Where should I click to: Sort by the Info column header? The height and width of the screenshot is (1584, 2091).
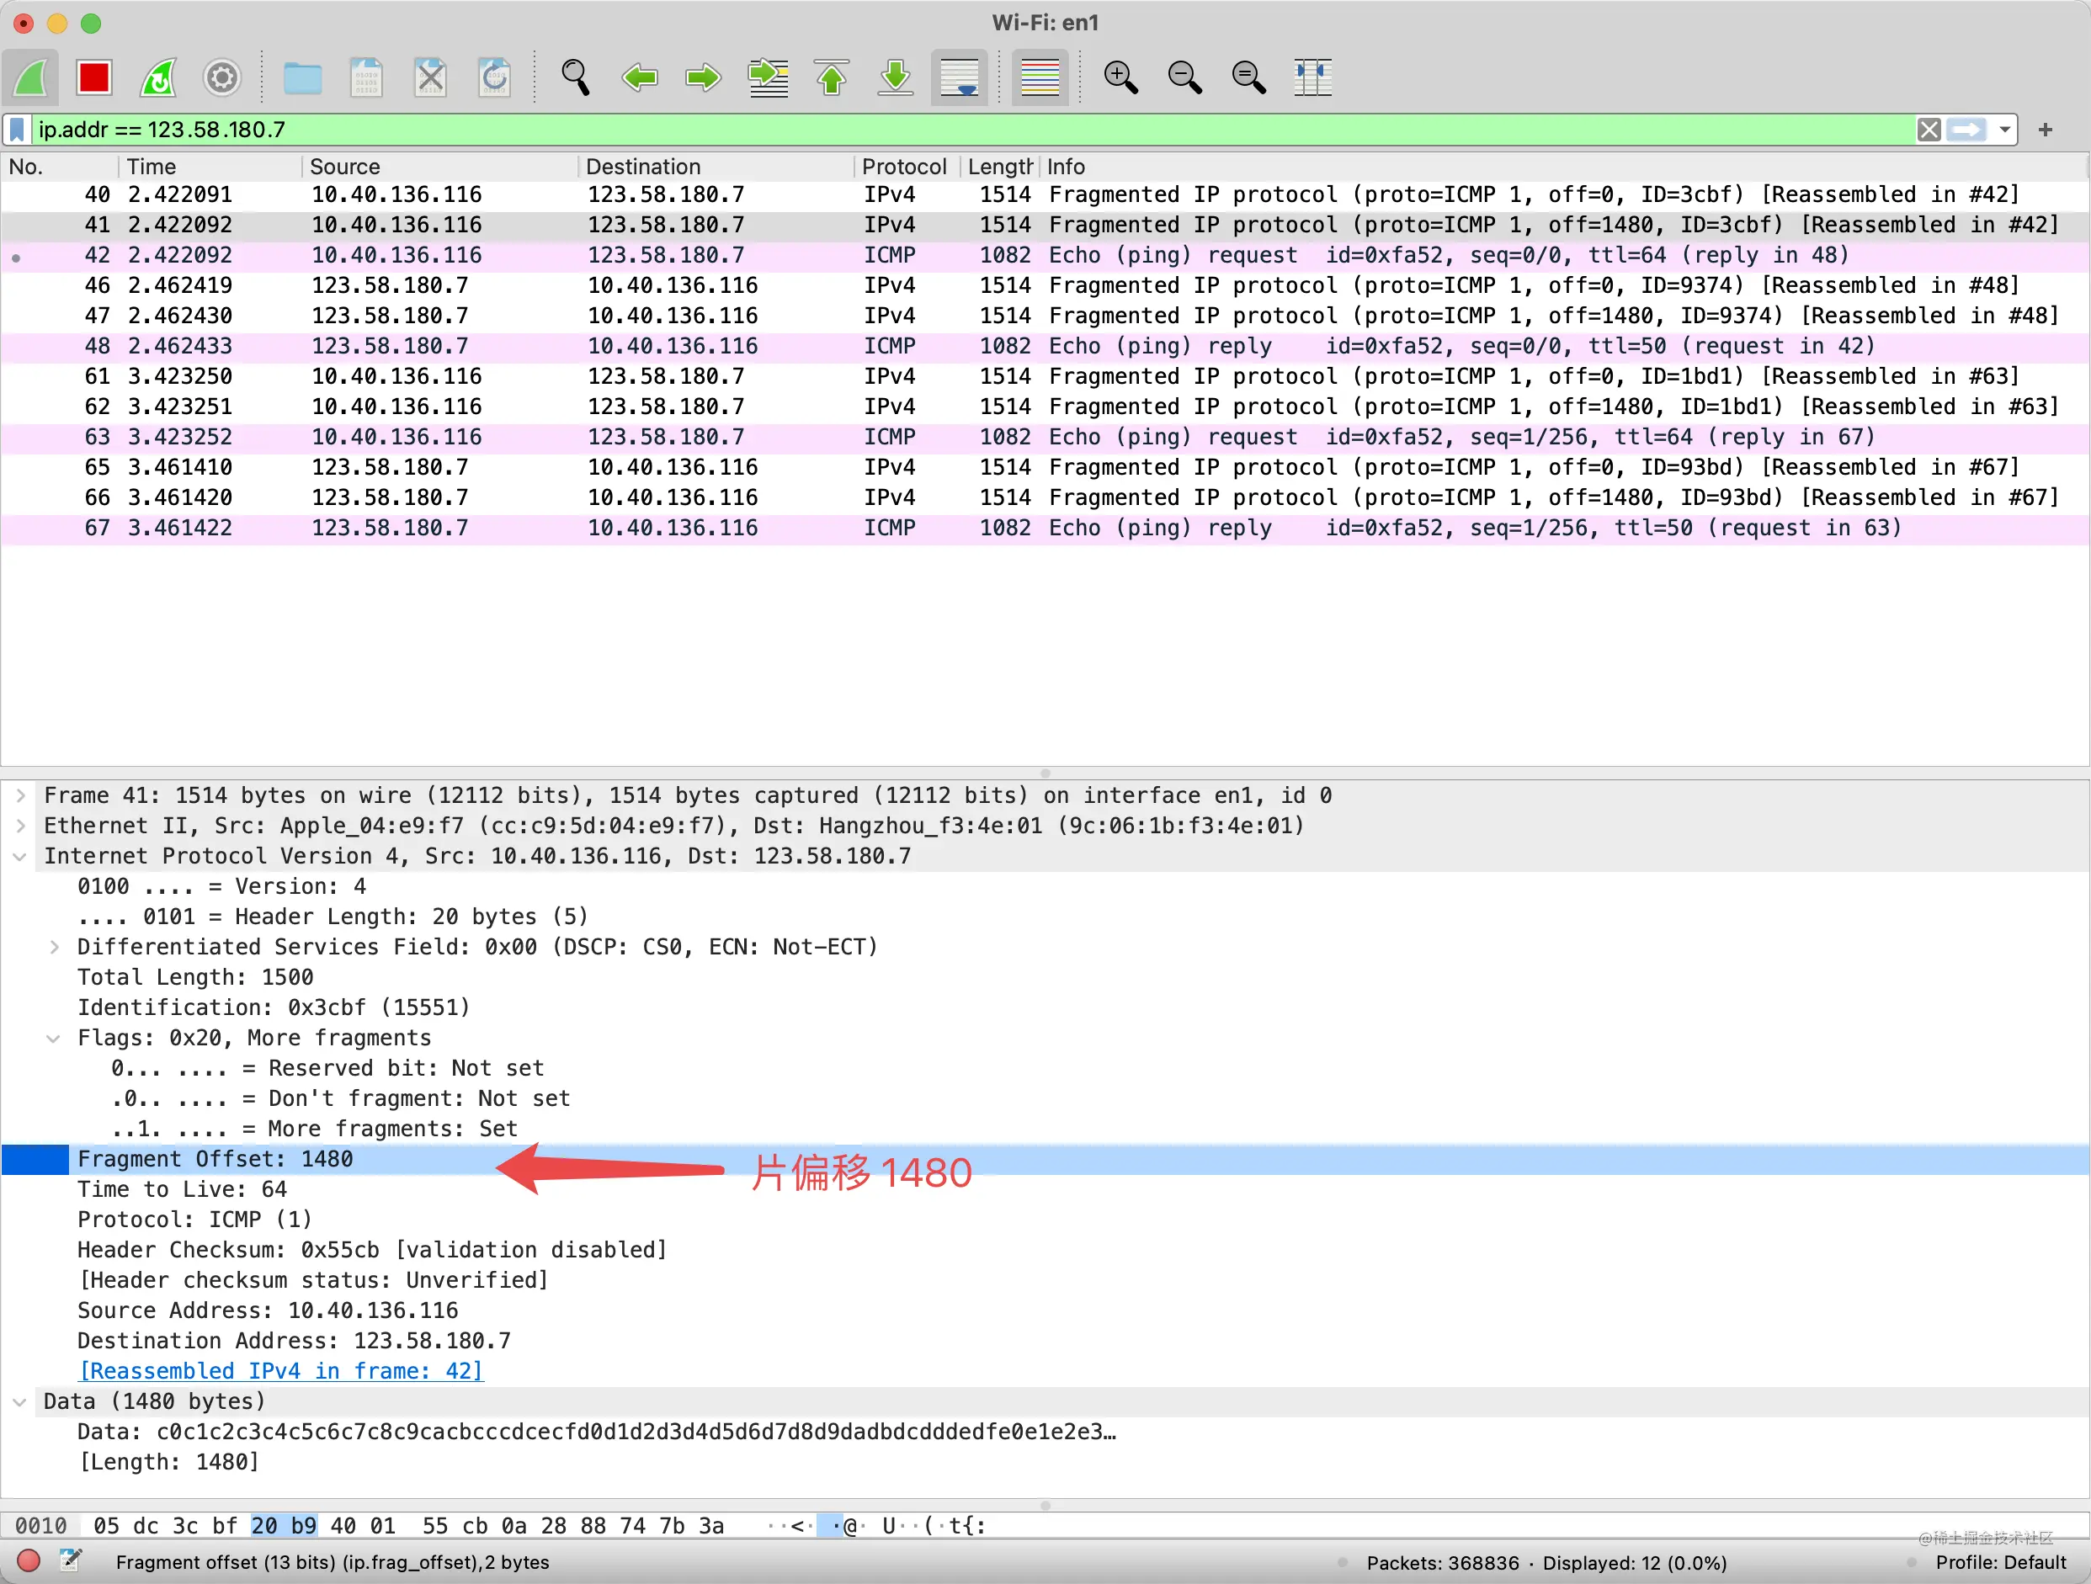[1562, 167]
